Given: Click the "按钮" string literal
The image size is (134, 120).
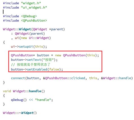Looking at the screenshot, I should [48, 60].
